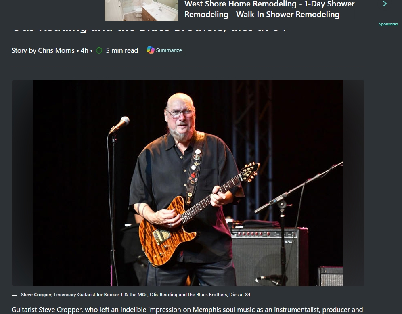Open the West Shore Home Remodeling ad title
Viewport: 402px width, 314px height.
(269, 9)
